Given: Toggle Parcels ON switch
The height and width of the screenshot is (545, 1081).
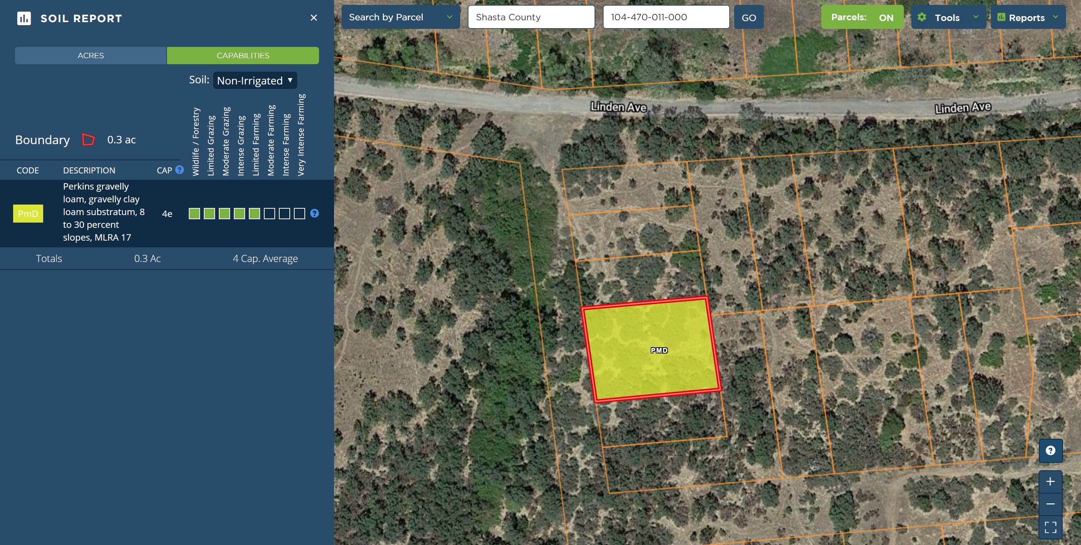Looking at the screenshot, I should tap(862, 17).
